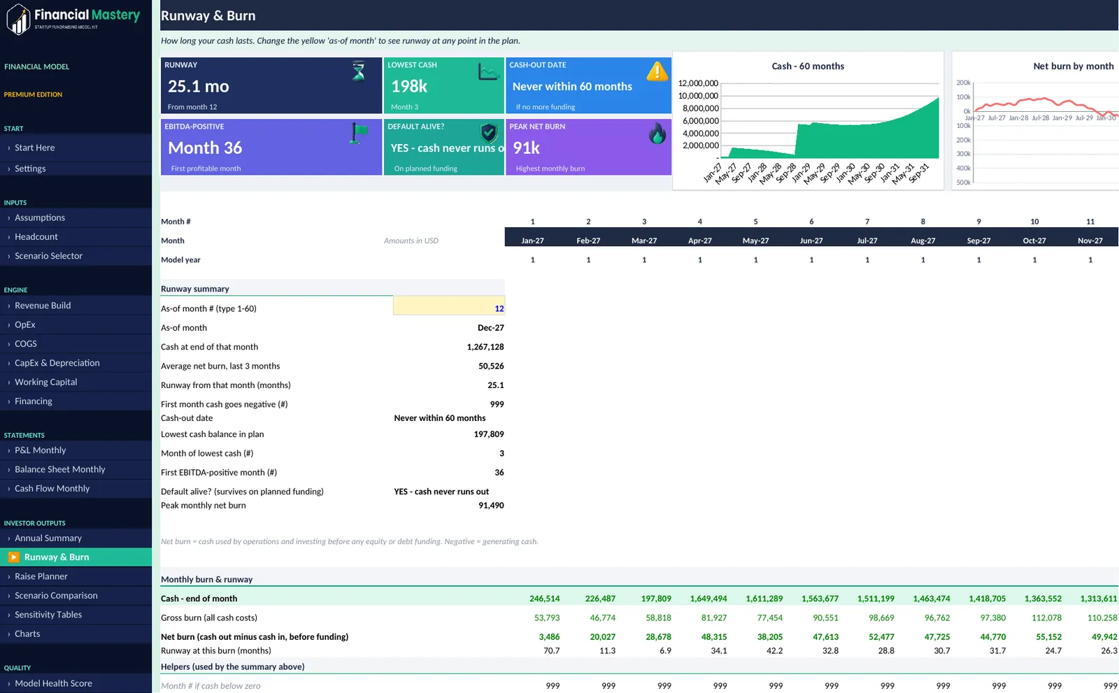The width and height of the screenshot is (1119, 693).
Task: Click the 'Never within 60 months' cash-out date cell
Action: [x=440, y=418]
